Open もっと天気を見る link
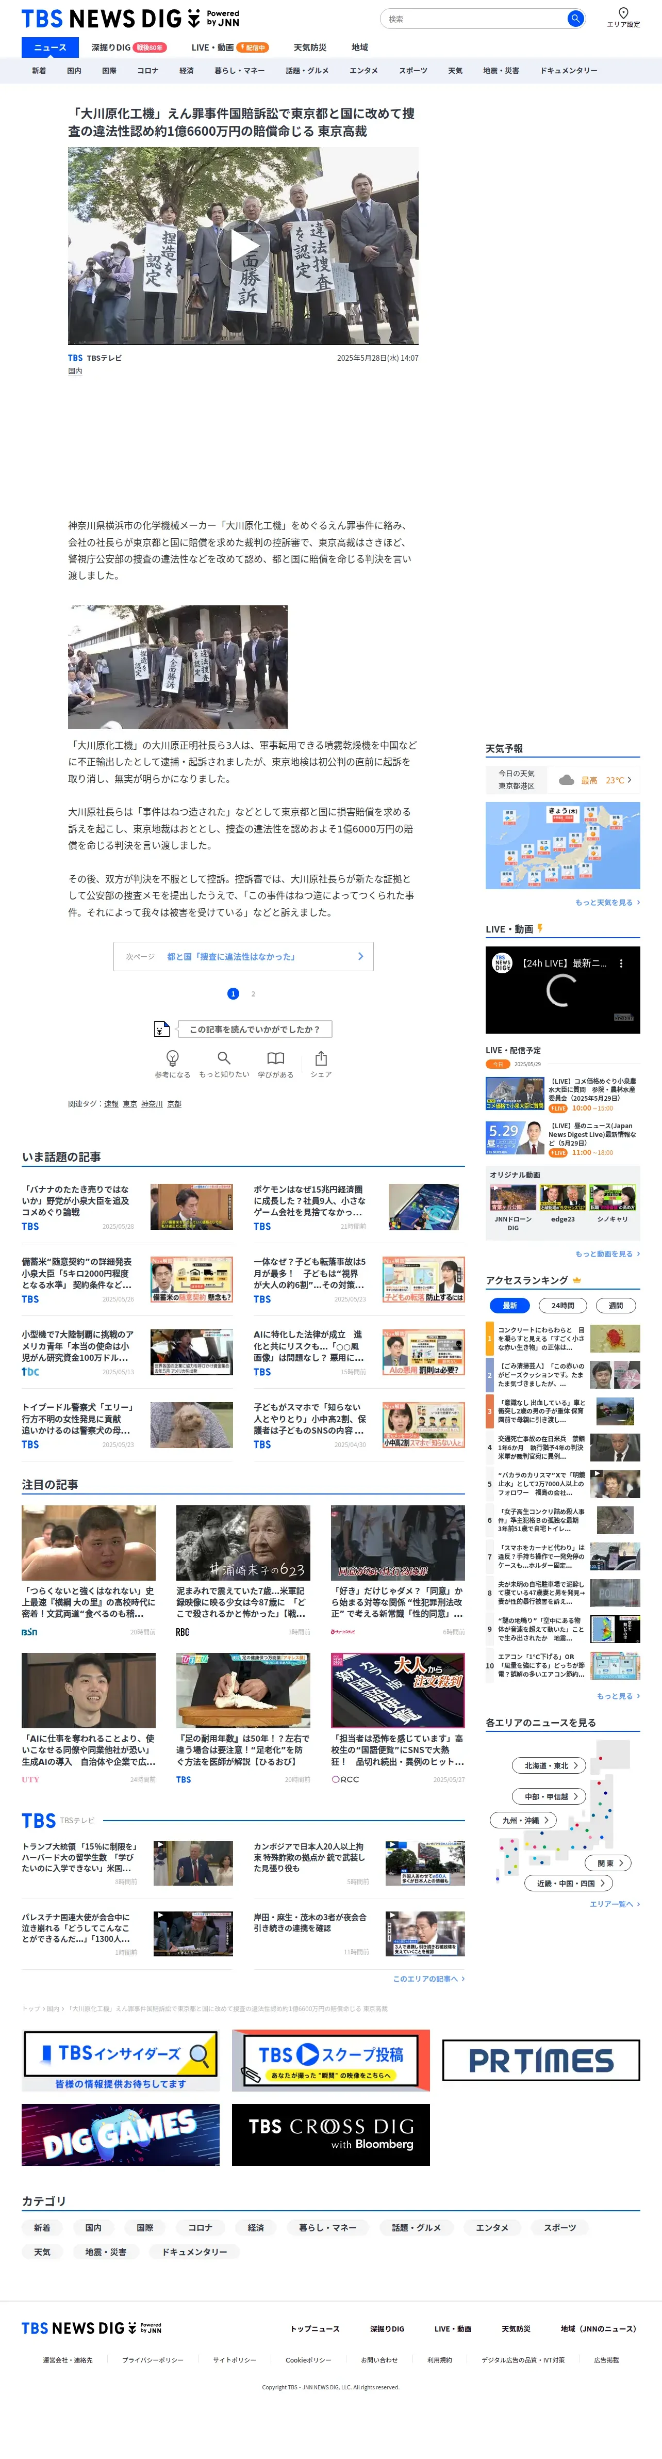 point(608,902)
